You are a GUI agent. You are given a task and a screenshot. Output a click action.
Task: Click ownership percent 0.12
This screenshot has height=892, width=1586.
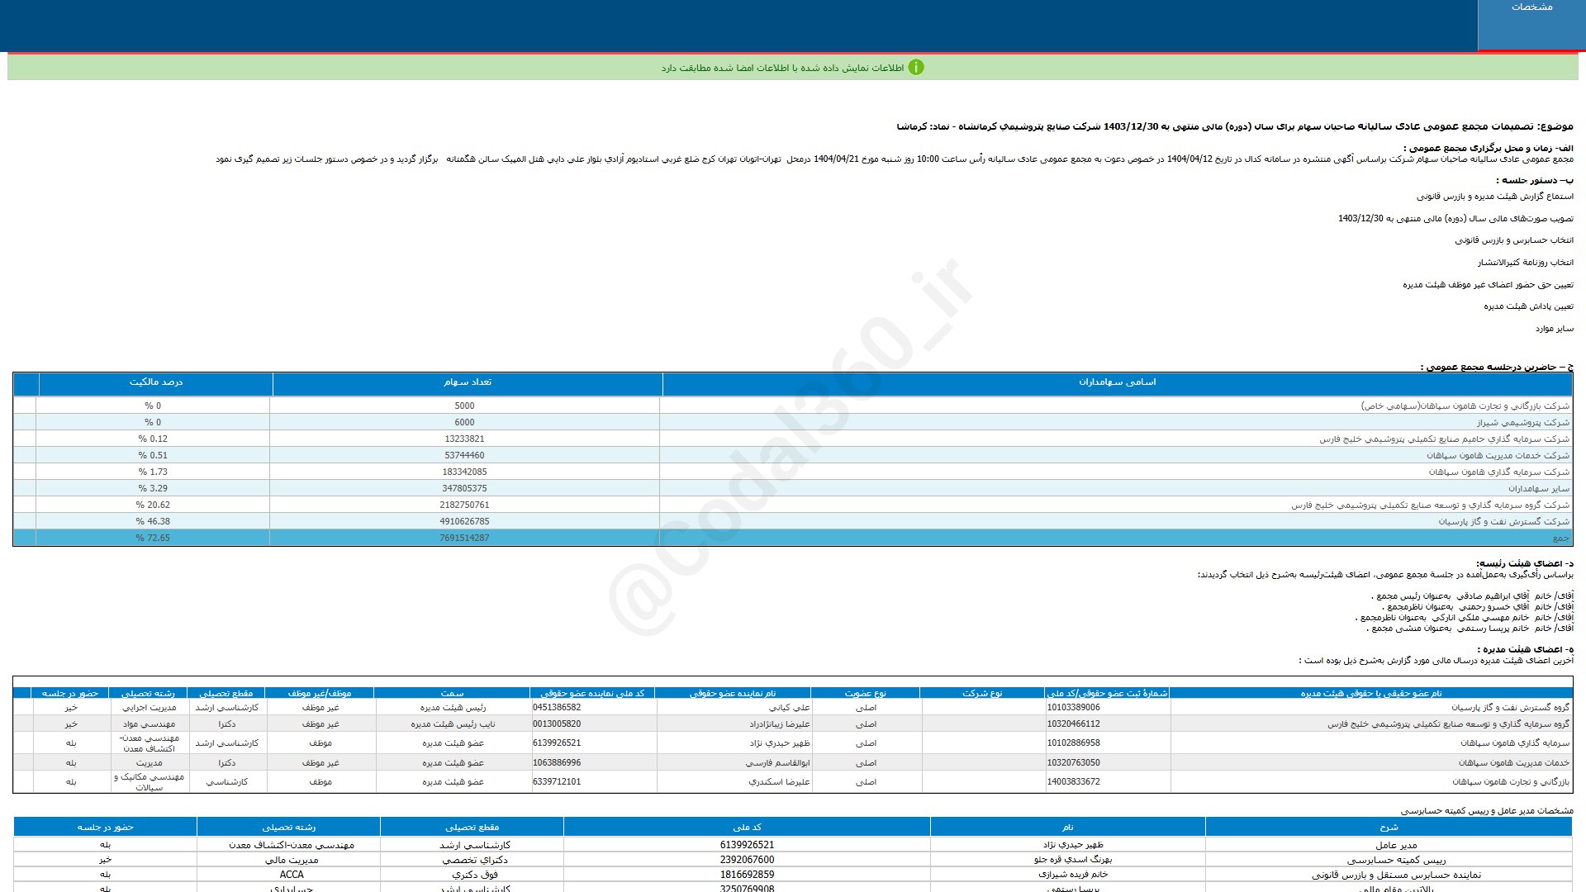pos(153,439)
